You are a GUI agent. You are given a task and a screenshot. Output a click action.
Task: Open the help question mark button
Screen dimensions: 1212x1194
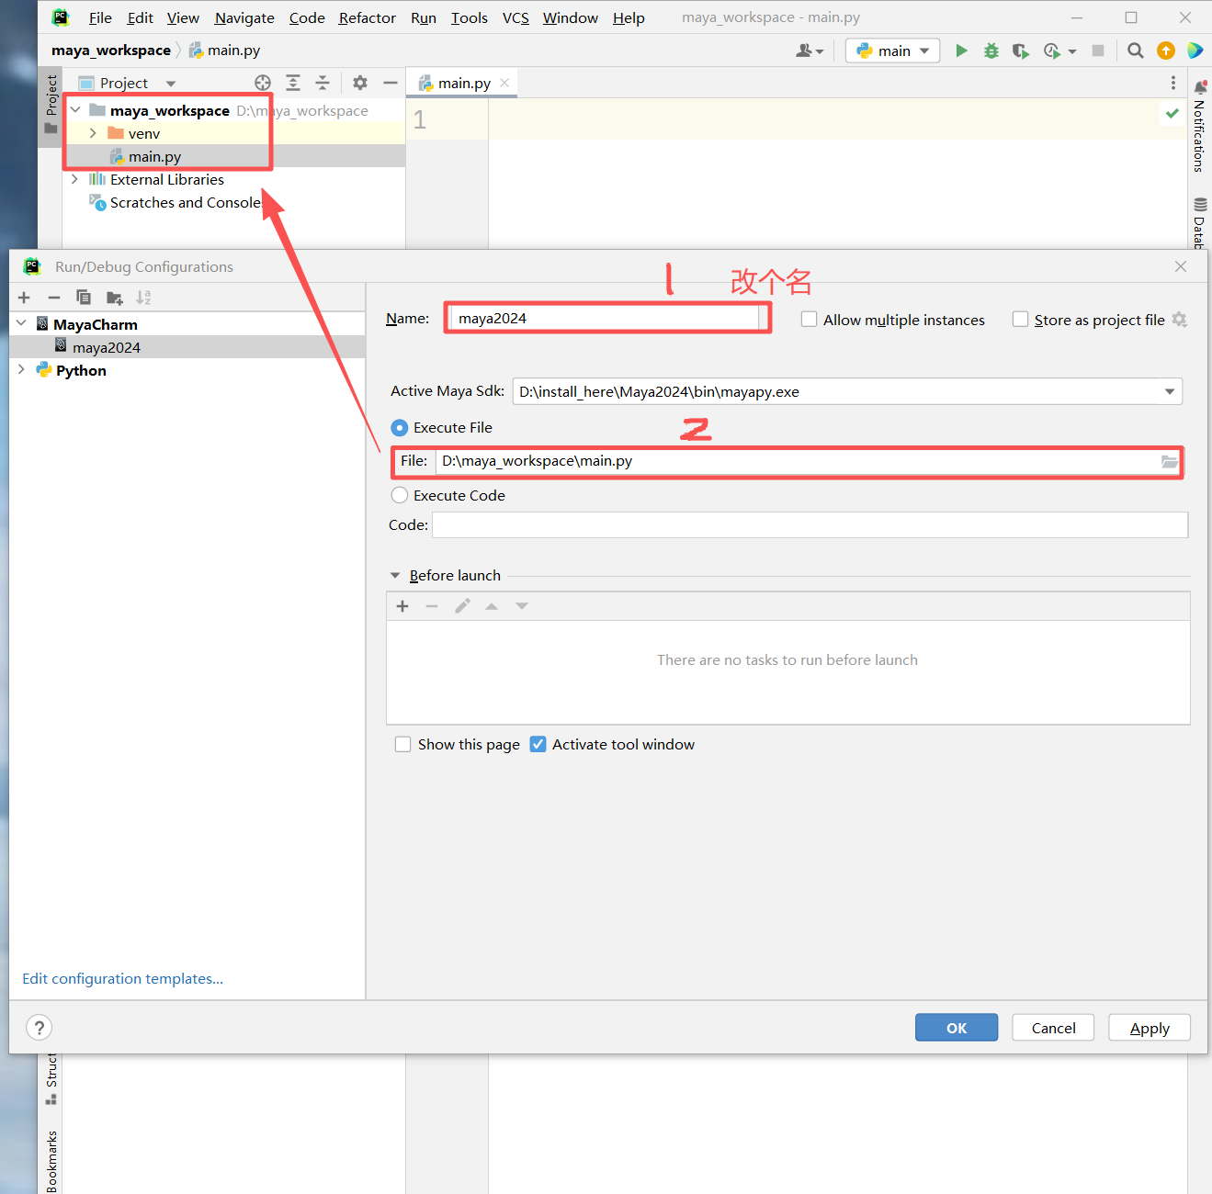click(x=39, y=1027)
